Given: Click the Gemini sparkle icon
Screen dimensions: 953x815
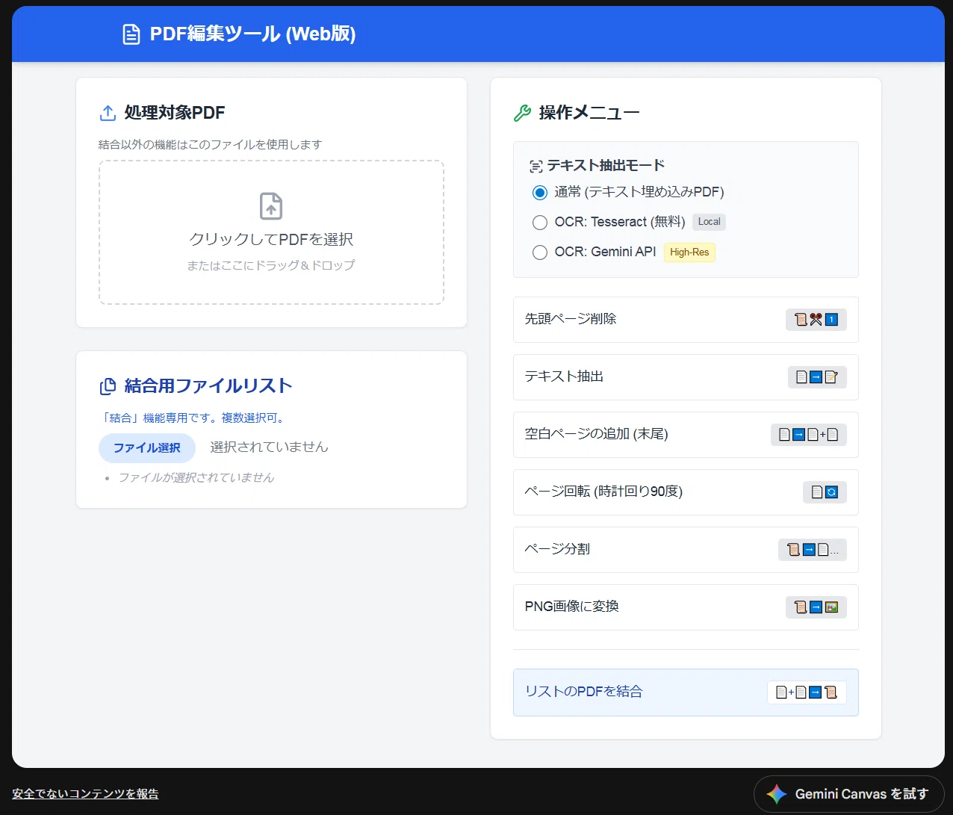Looking at the screenshot, I should coord(777,794).
